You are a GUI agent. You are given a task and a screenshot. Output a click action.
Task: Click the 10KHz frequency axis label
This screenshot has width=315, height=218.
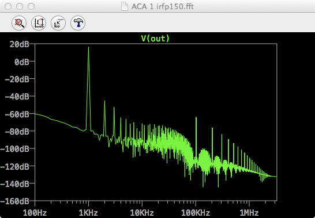142,213
